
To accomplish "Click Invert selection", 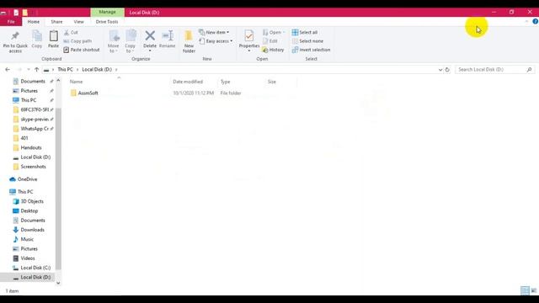I will [x=311, y=50].
